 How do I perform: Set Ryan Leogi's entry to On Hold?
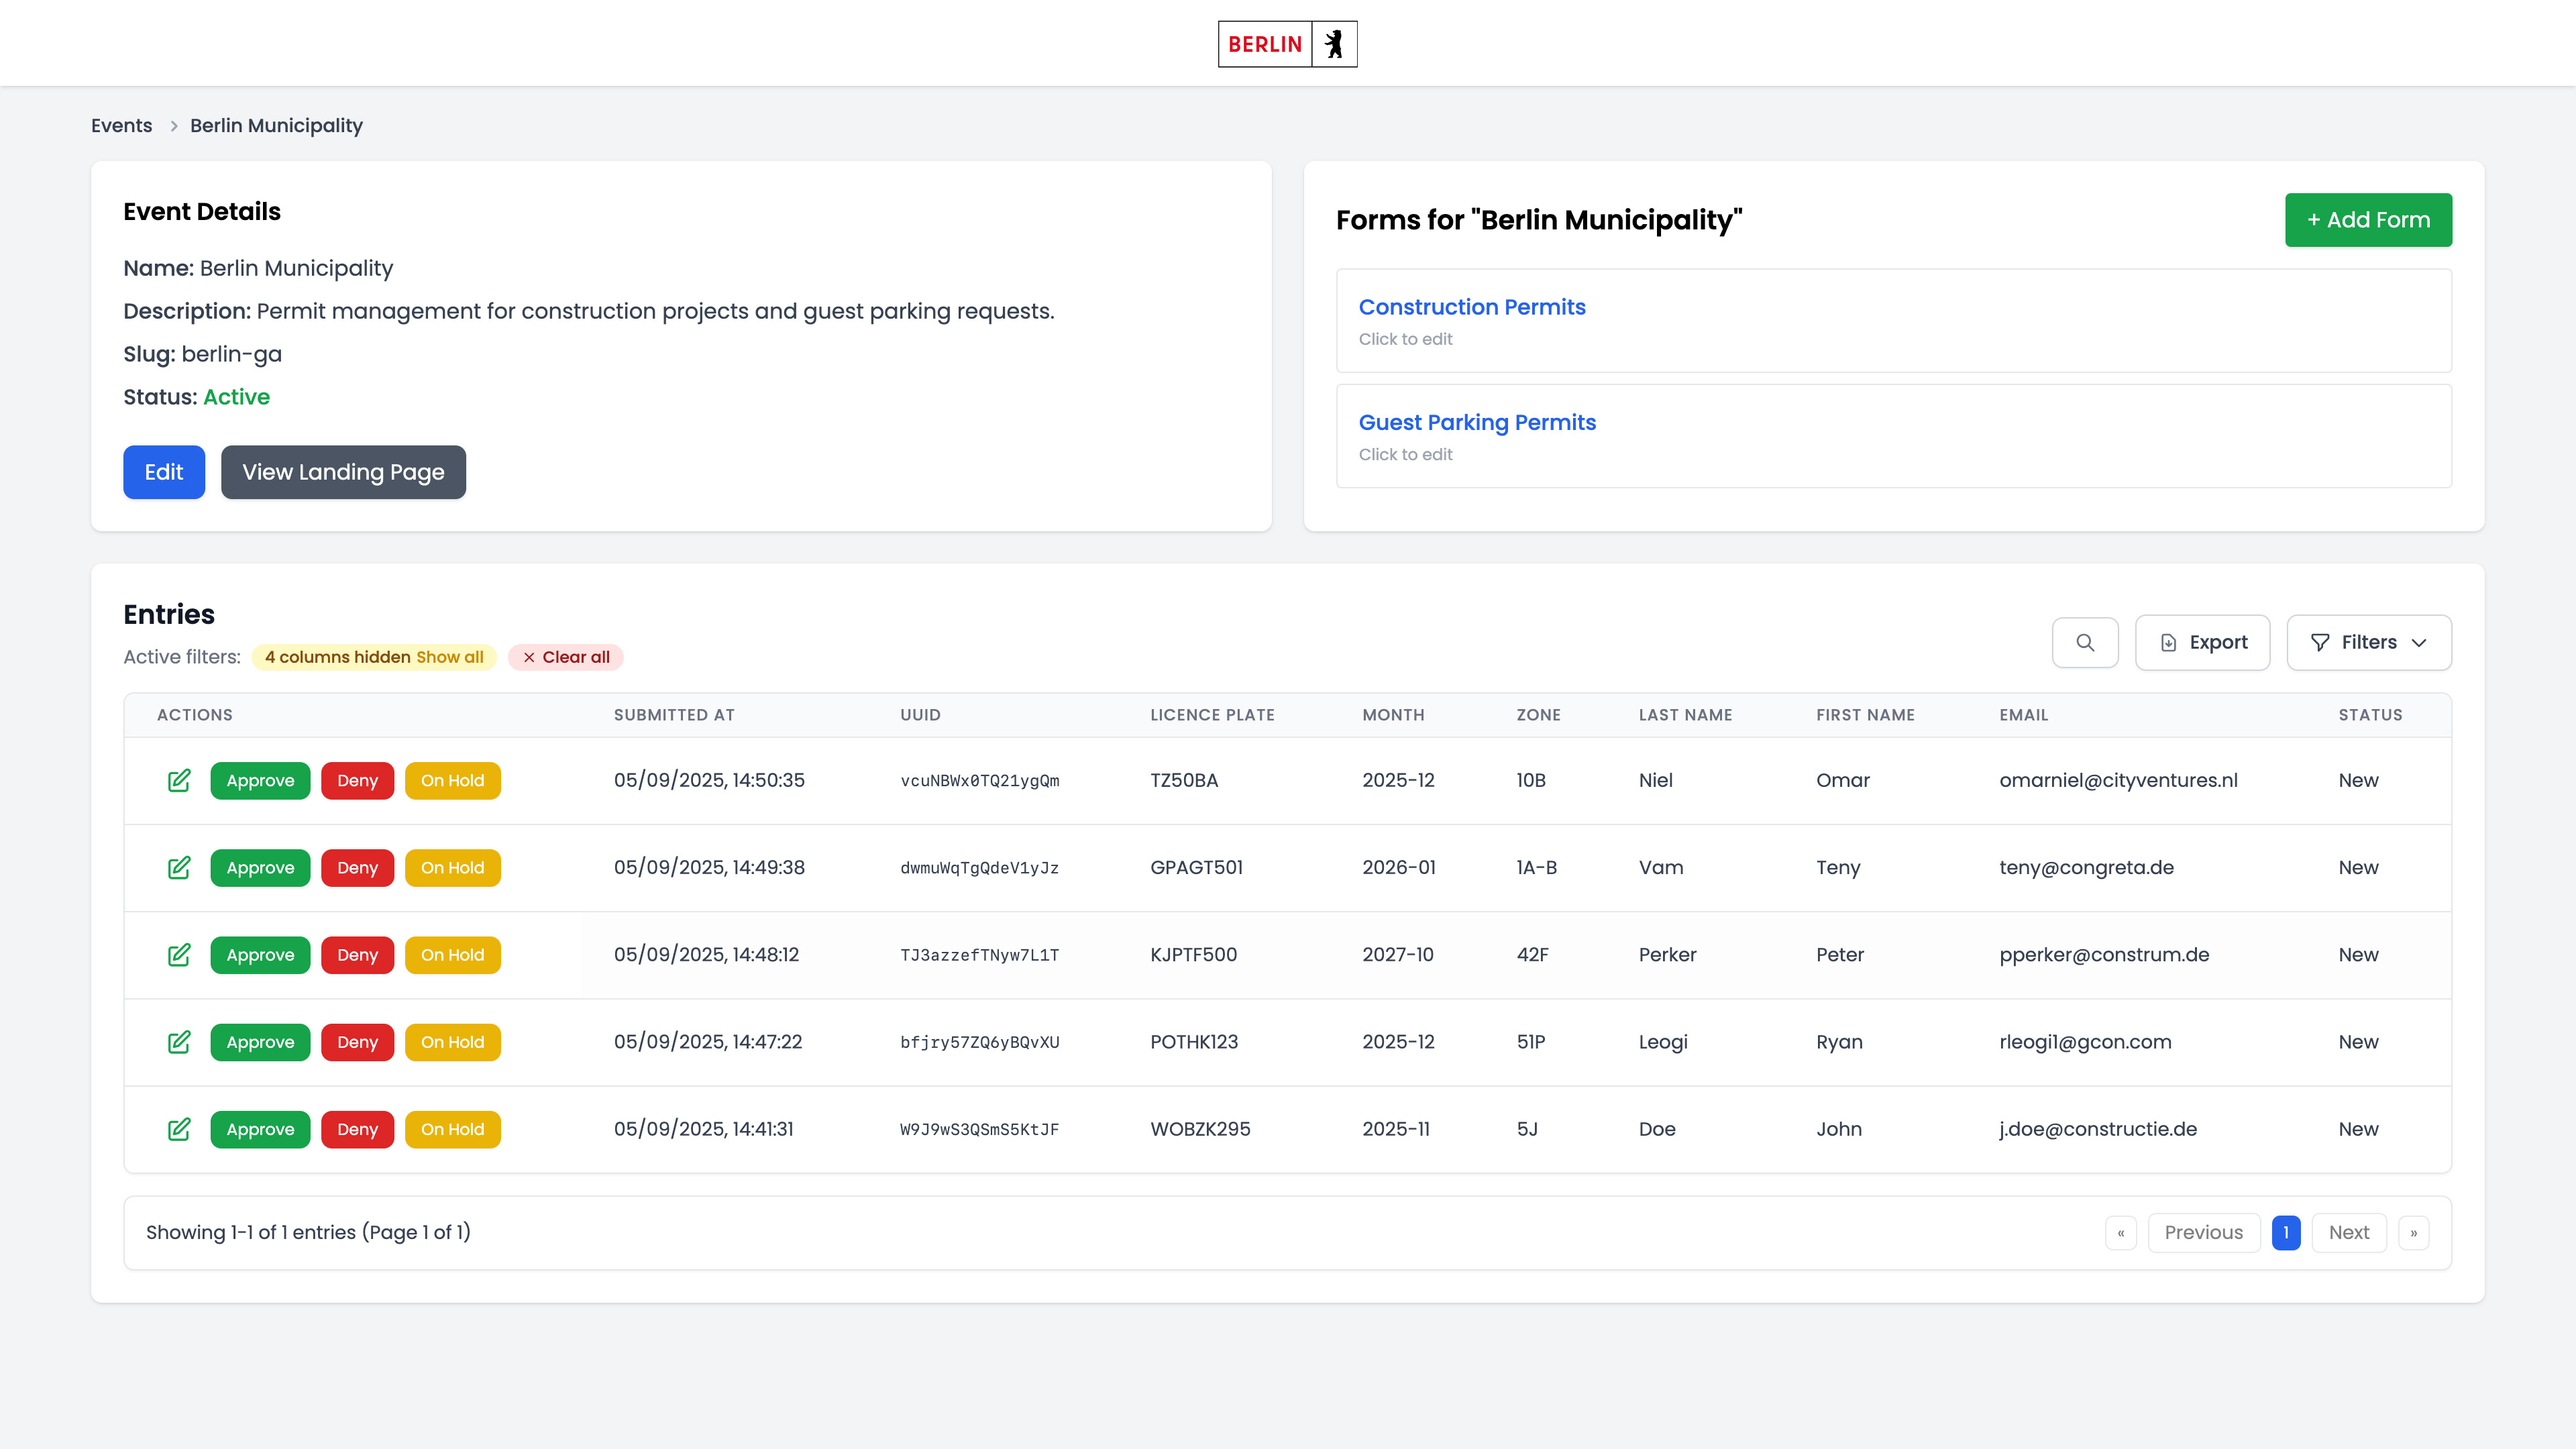(452, 1042)
